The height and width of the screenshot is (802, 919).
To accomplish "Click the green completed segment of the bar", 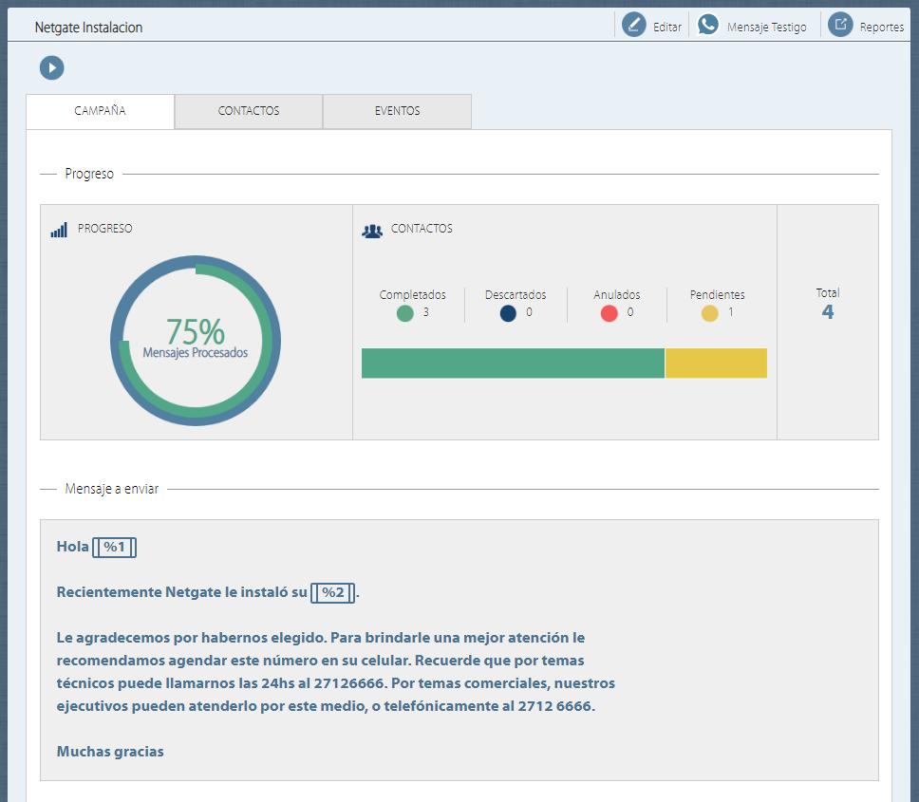I will pyautogui.click(x=513, y=364).
